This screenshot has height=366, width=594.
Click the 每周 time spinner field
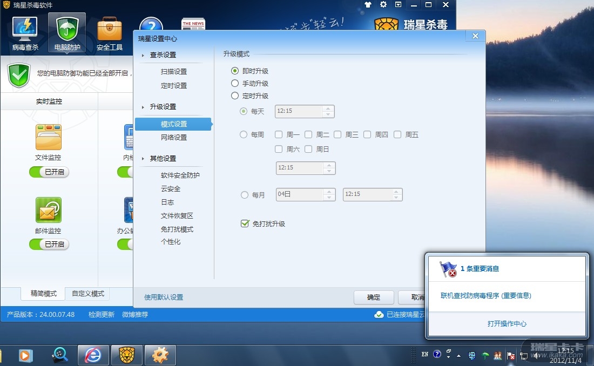point(306,168)
